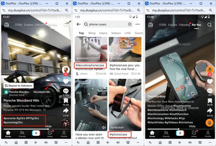Switch to Videos tab in search results
The image size is (216, 146).
[116, 33]
